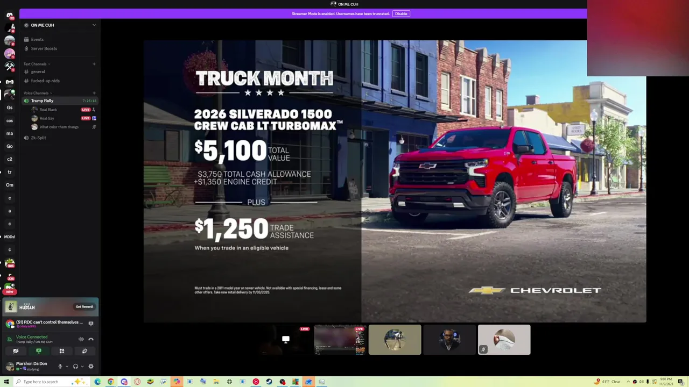Open the 'Gs' server icon
The image size is (689, 387).
click(10, 107)
